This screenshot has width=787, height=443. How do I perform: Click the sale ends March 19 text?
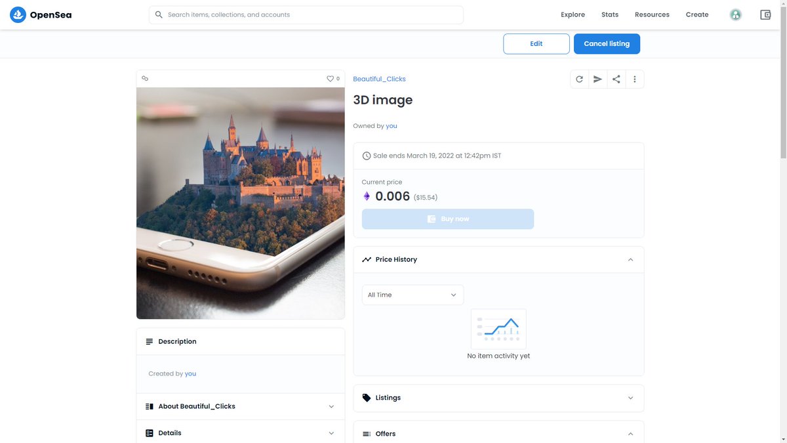pos(437,156)
